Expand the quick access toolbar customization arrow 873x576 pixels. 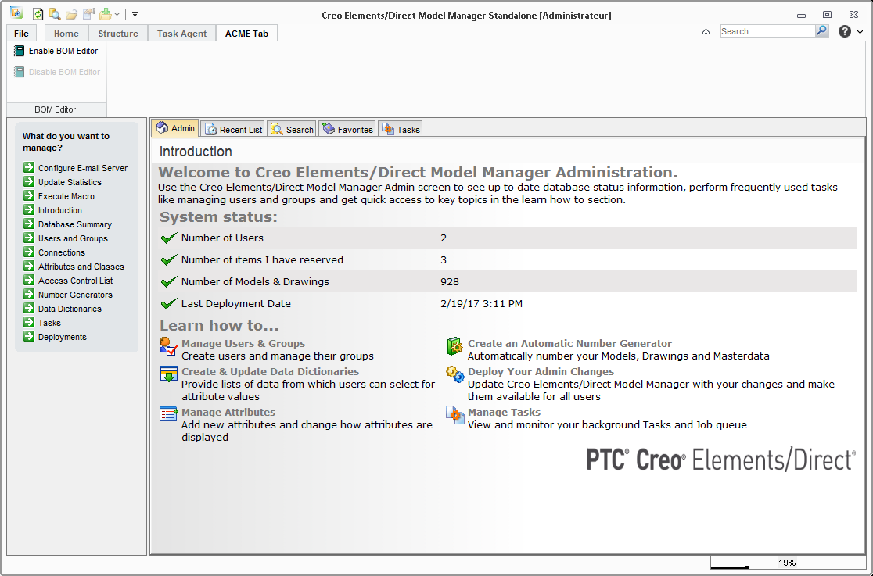134,13
